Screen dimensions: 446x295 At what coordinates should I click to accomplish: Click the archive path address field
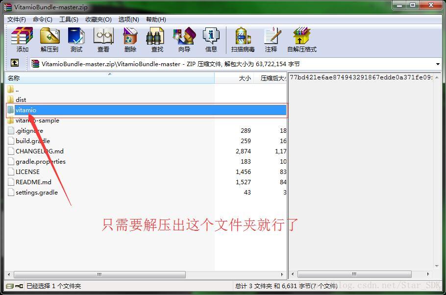point(235,64)
